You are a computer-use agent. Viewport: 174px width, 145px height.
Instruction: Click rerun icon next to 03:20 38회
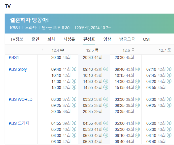106,99
